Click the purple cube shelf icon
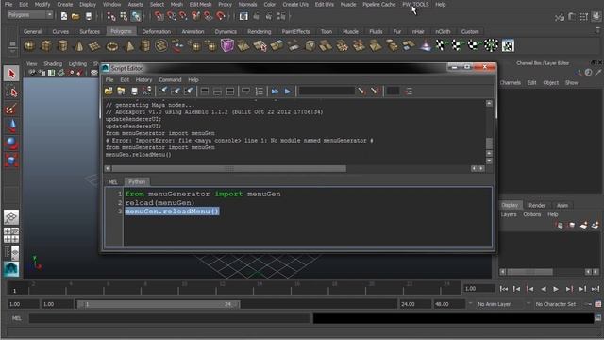Screen dimensions: 604x340 [x=227, y=45]
